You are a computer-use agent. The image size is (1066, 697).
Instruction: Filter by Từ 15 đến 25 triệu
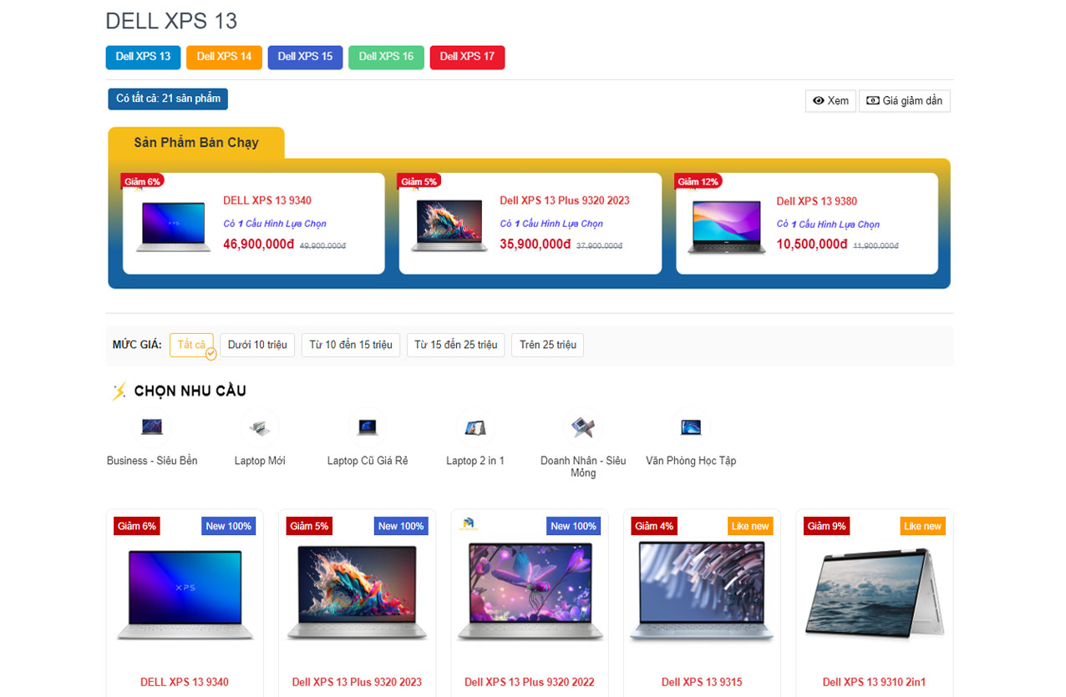click(x=455, y=345)
